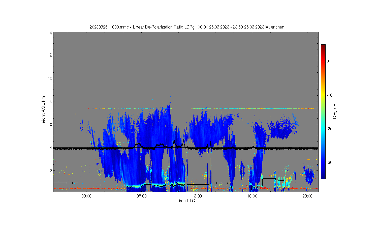378x227 pixels.
Task: Click the '08:00' time tick label
Action: click(142, 196)
